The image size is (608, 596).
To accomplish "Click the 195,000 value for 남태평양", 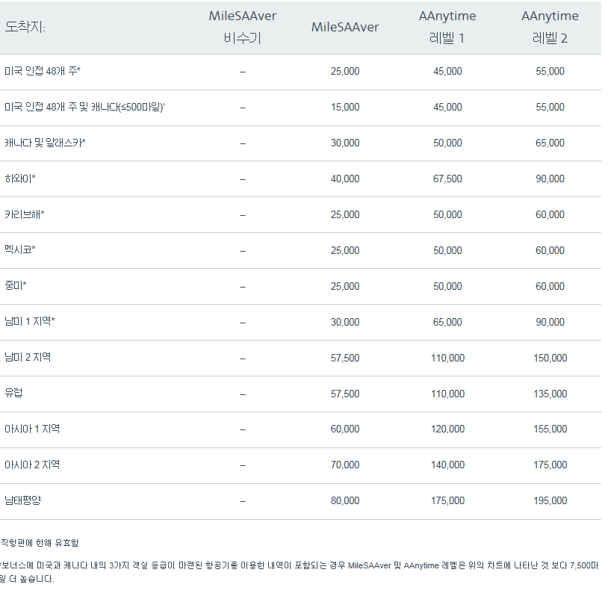I will (x=550, y=500).
